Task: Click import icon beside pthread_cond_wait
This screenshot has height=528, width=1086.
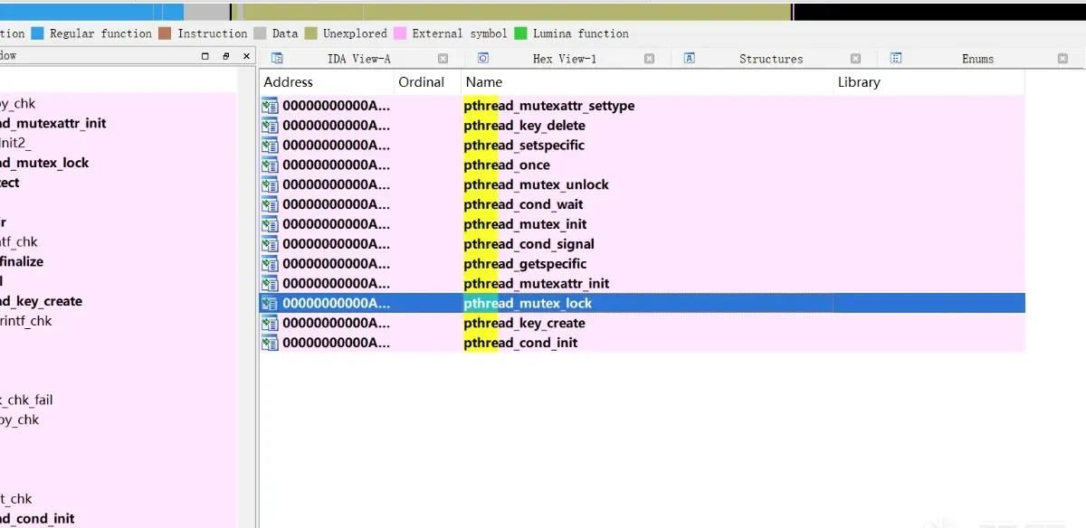Action: click(270, 205)
